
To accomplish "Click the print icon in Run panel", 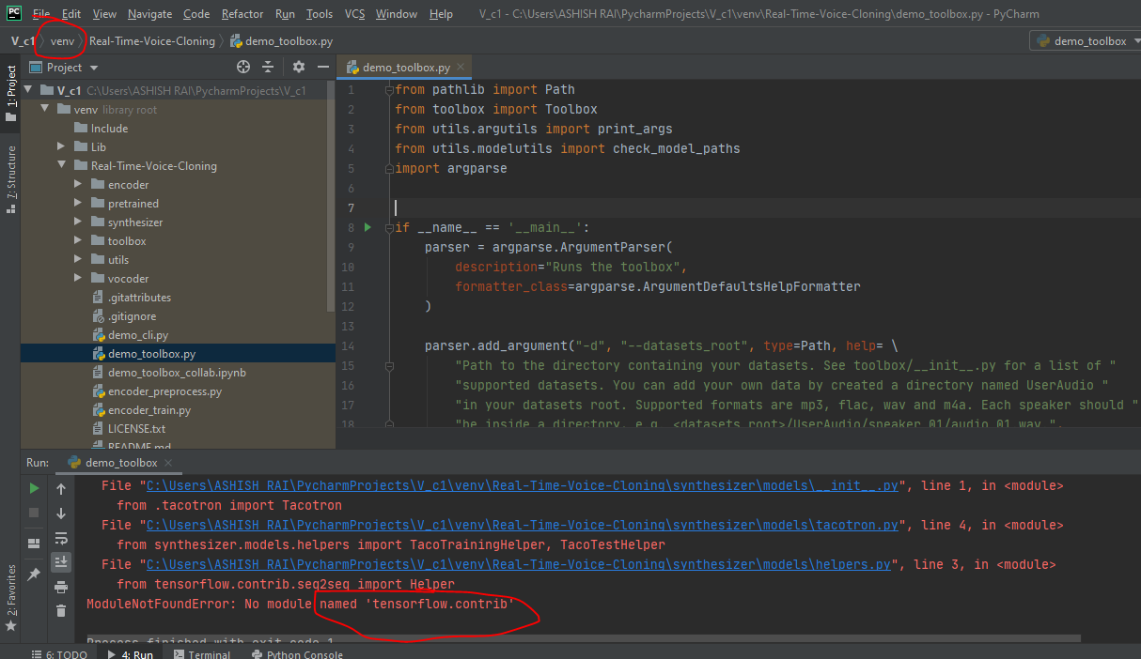I will [x=61, y=587].
